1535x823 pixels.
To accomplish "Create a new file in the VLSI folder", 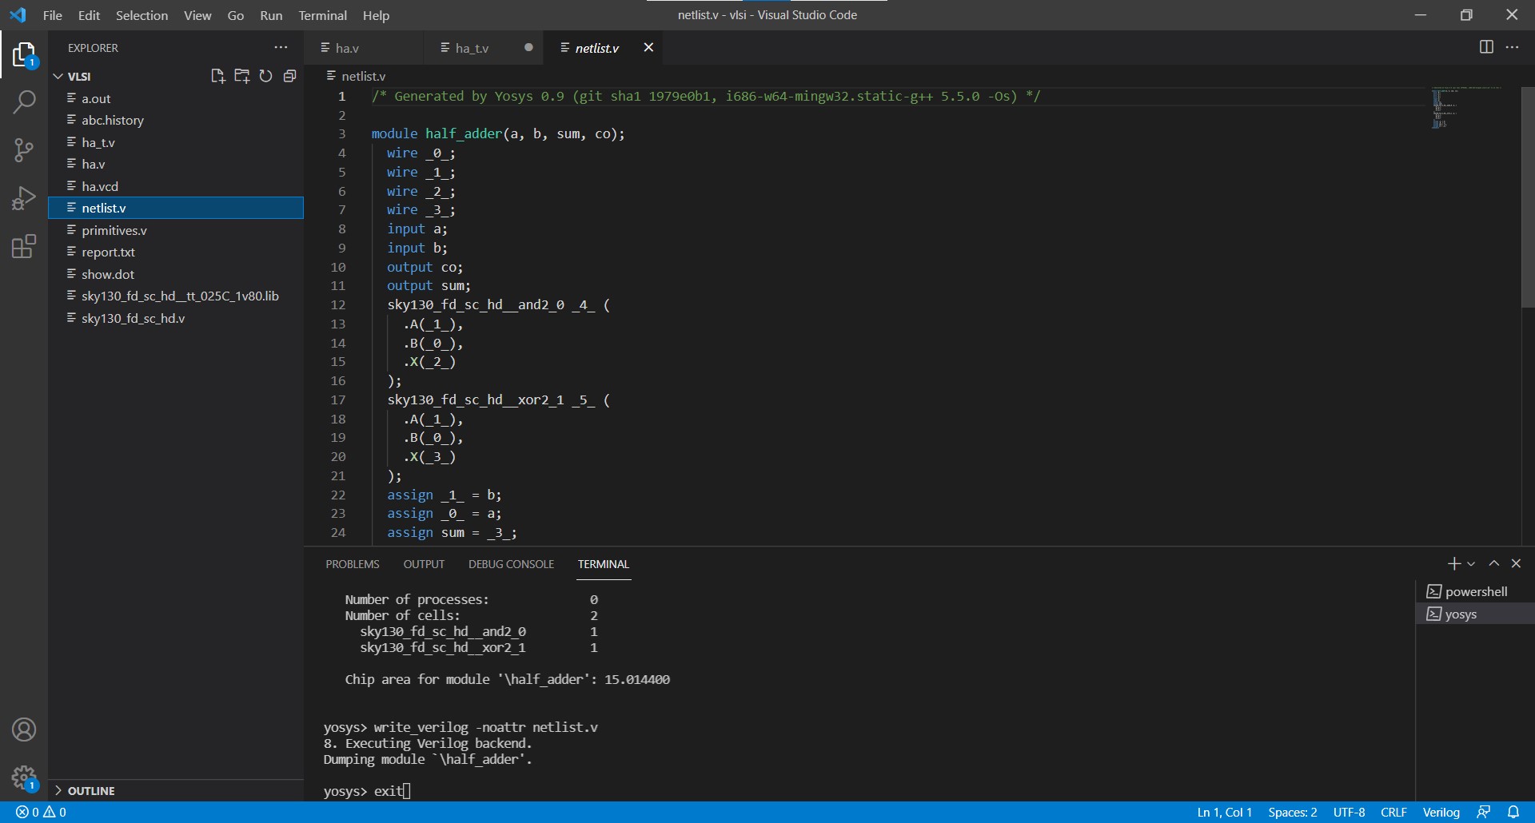I will tap(217, 76).
